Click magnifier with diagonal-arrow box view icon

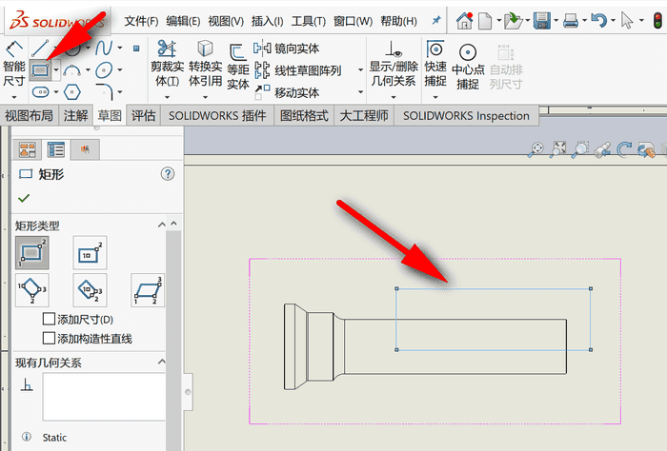pos(558,149)
